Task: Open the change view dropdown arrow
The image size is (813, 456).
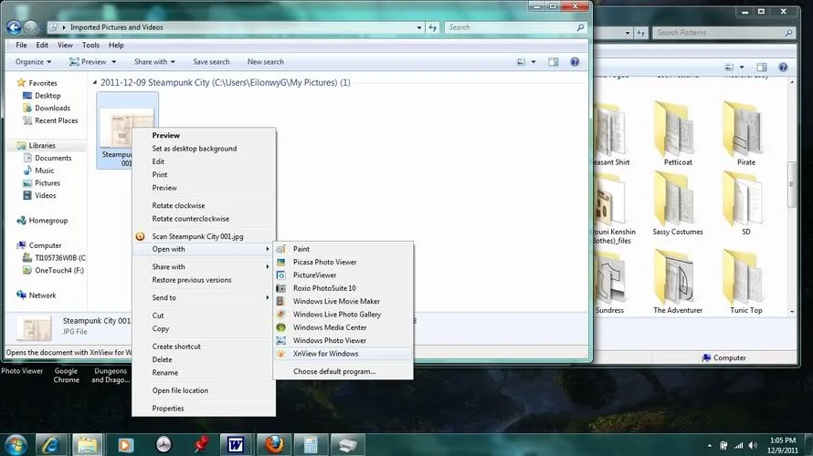Action: [x=533, y=62]
